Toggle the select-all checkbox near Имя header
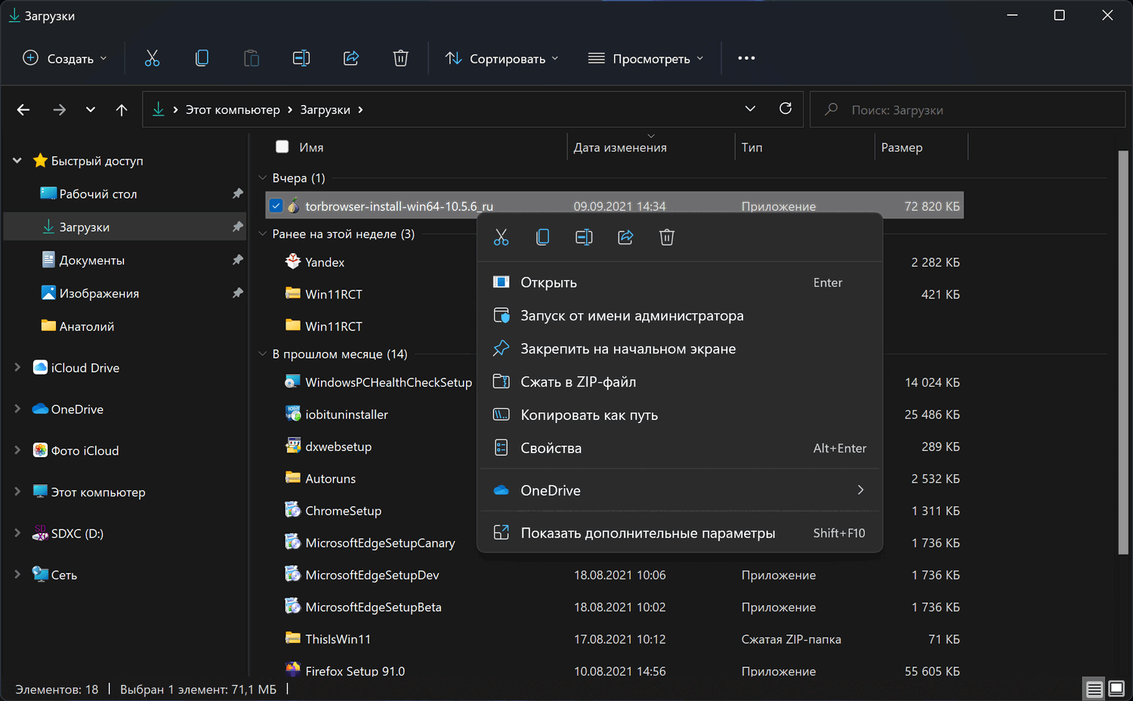 tap(282, 147)
